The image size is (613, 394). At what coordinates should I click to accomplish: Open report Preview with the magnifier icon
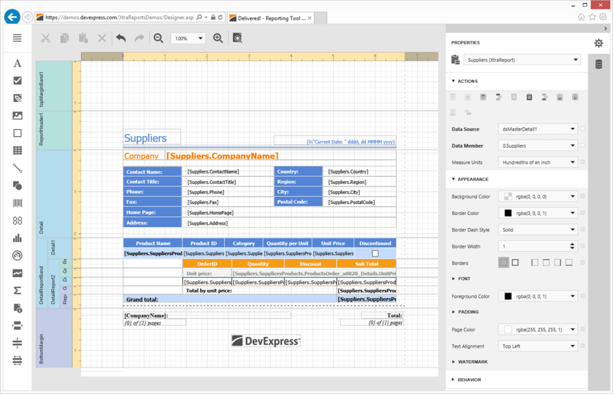pos(238,38)
